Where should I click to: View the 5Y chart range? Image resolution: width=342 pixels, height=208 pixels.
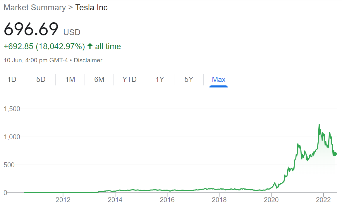tap(189, 79)
